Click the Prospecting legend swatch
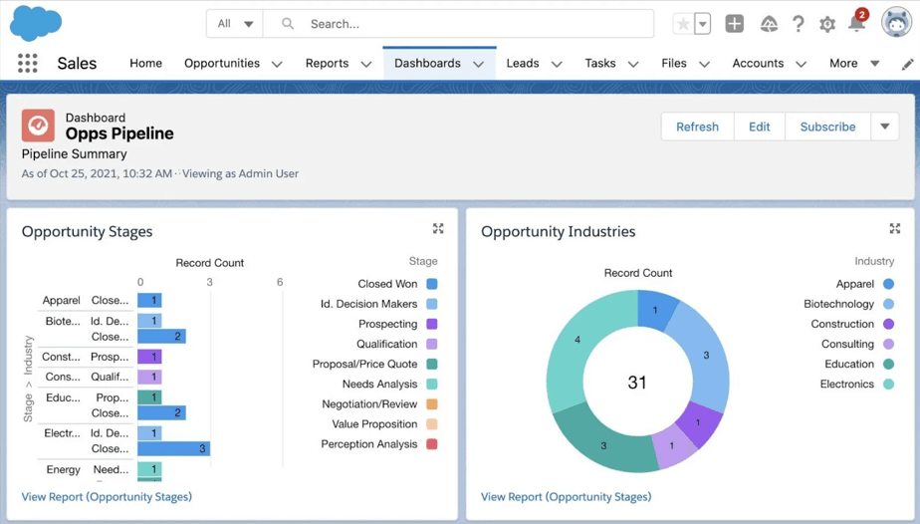Image resolution: width=920 pixels, height=524 pixels. [432, 324]
